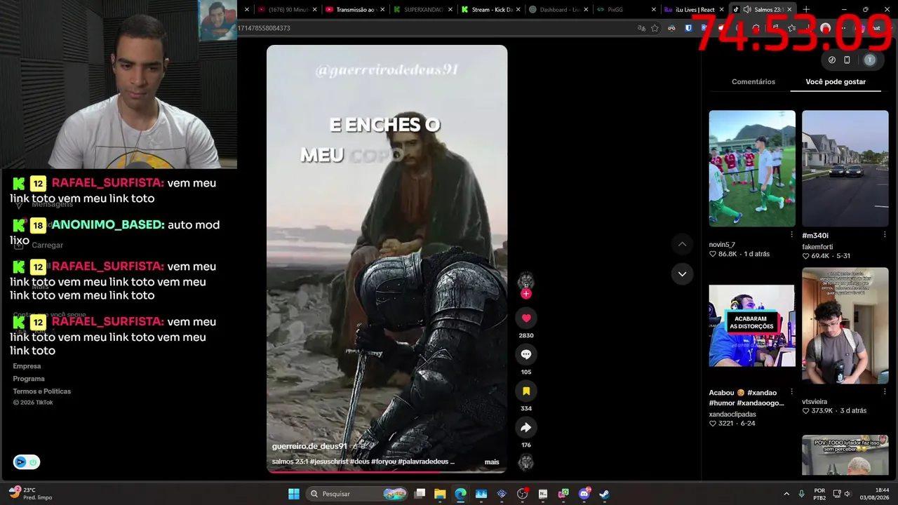Open a new browser tab
Screen dimensions: 898x505
806,9
